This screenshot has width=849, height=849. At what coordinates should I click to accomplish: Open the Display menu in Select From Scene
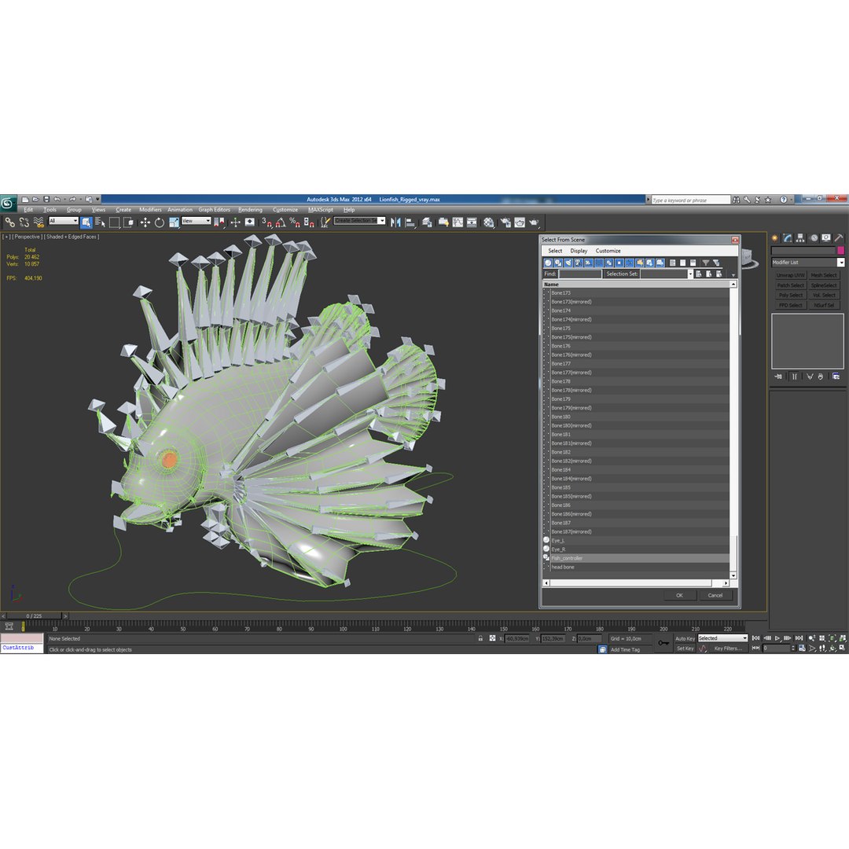579,251
